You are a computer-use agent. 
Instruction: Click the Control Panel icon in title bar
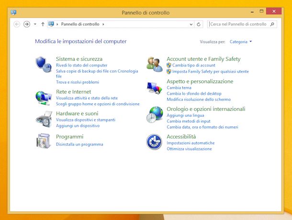coord(13,12)
